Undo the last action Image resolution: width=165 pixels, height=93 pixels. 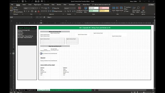(x=26, y=1)
